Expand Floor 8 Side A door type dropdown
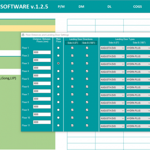The image size is (150, 150). [x=112, y=103]
